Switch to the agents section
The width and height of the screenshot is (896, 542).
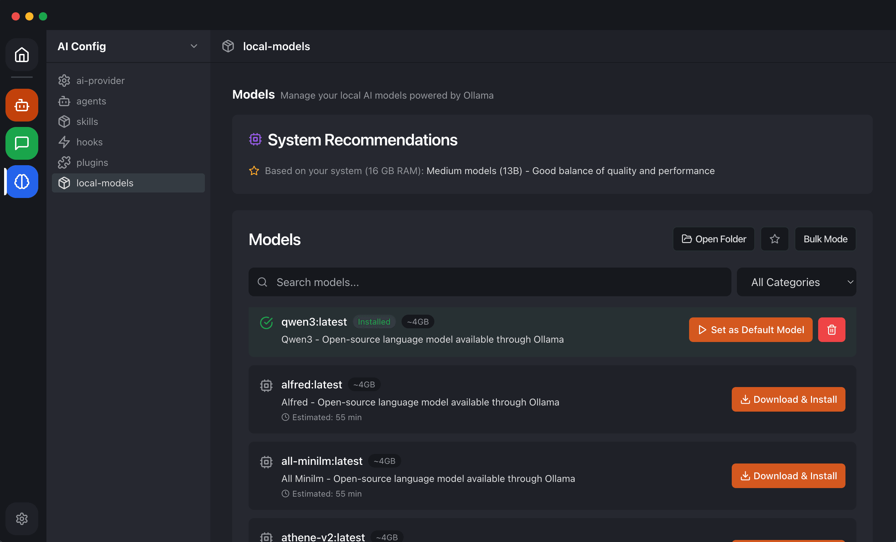pos(91,101)
